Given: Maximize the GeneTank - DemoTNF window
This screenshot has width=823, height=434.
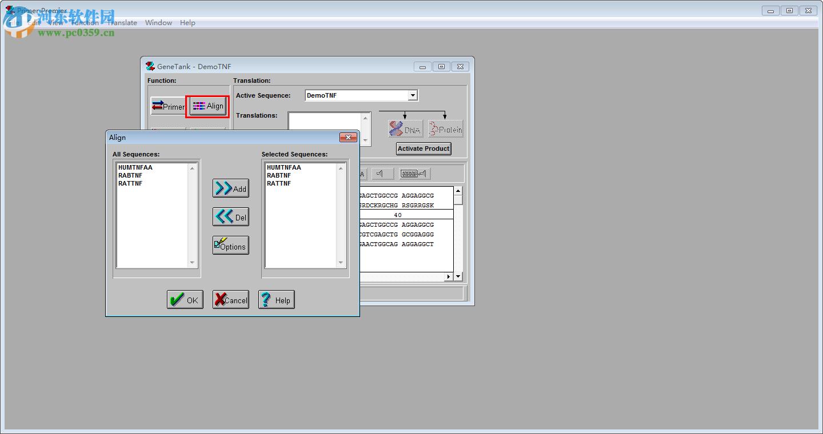Looking at the screenshot, I should coord(441,67).
